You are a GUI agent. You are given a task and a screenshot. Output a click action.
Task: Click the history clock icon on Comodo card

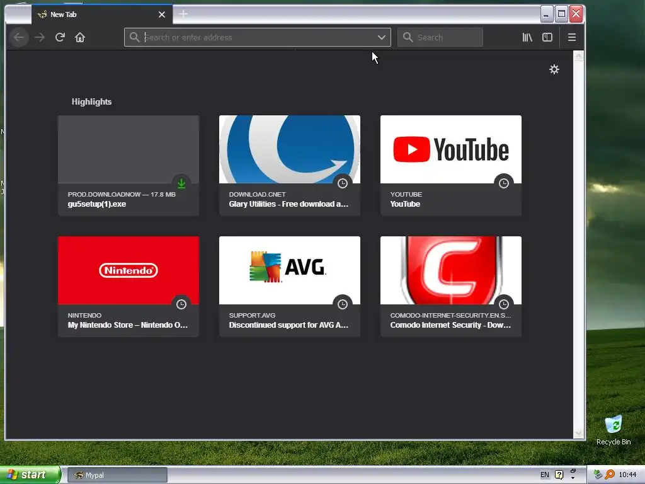click(503, 304)
